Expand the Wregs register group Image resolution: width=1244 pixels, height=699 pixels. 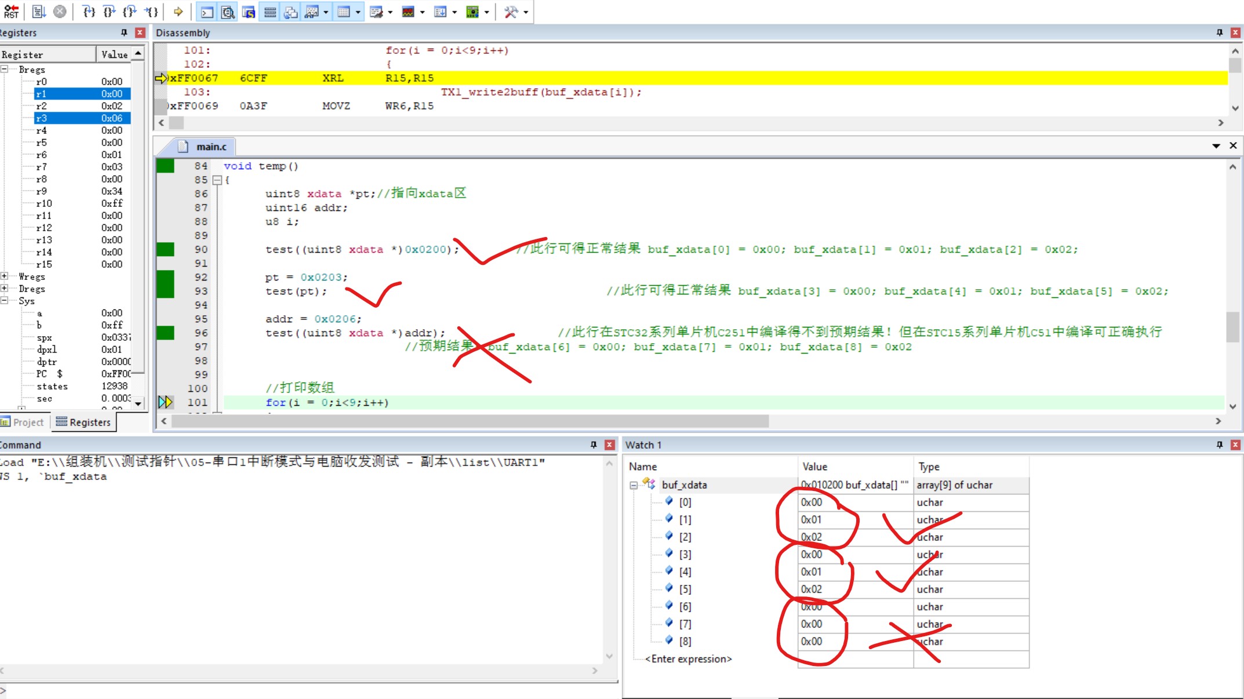point(5,276)
